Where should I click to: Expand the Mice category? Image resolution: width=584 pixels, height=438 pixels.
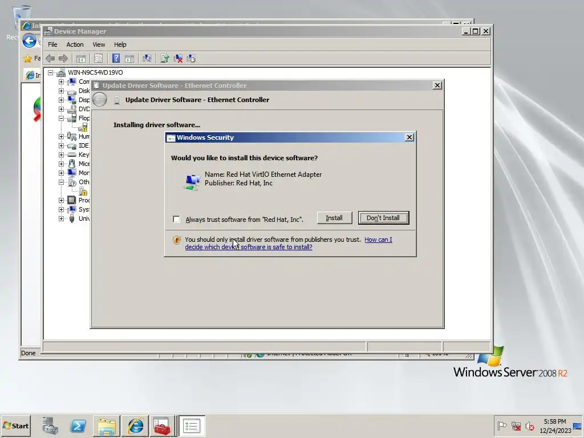(x=61, y=164)
